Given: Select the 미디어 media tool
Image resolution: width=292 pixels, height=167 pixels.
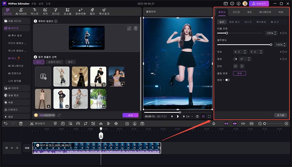Looking at the screenshot, I should tap(8, 12).
